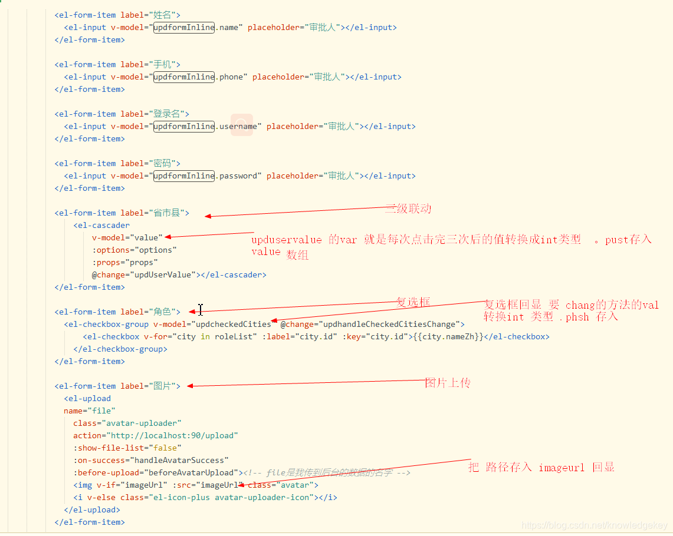The image size is (673, 536).
Task: Click the :on-success="handleAvatarSuccess" line
Action: point(150,461)
